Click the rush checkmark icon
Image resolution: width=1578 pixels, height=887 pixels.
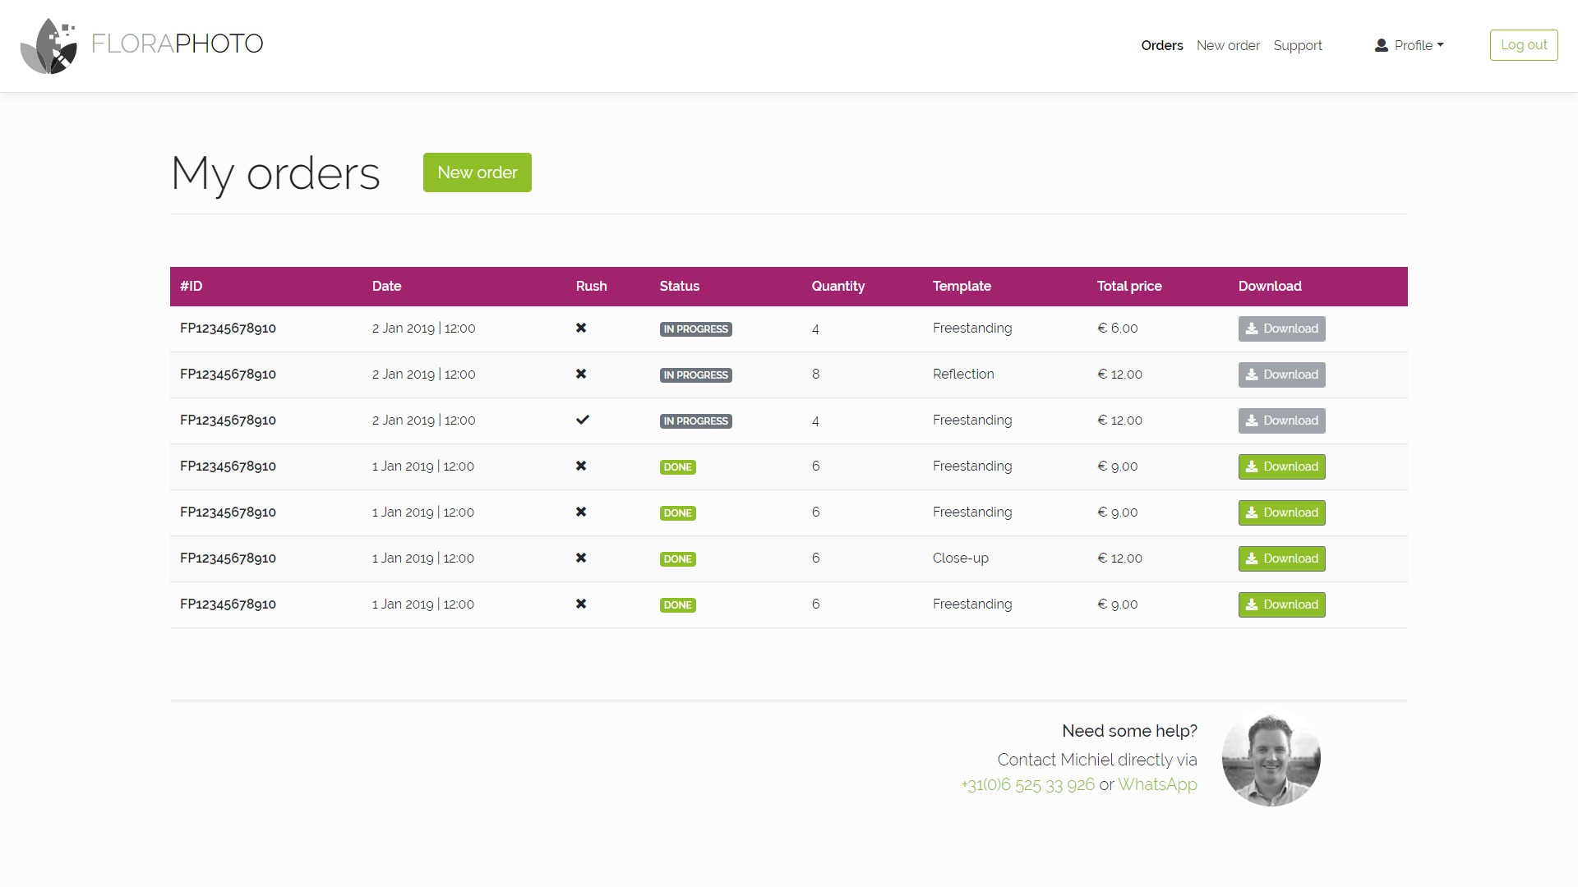point(583,420)
